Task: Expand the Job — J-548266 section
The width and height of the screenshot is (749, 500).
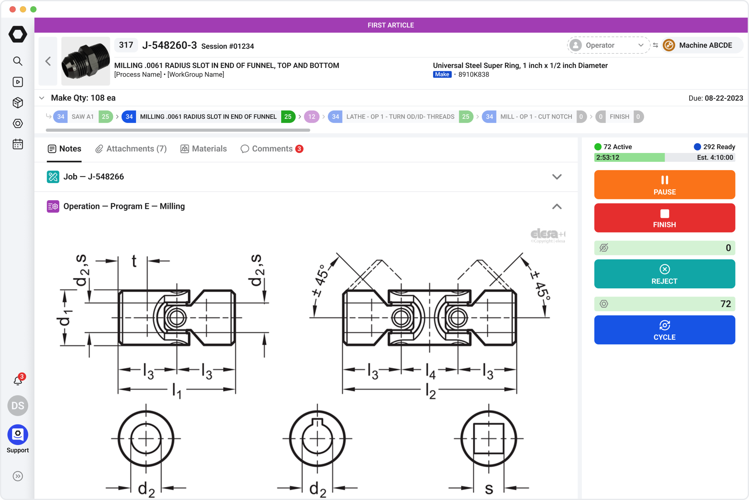Action: point(557,177)
